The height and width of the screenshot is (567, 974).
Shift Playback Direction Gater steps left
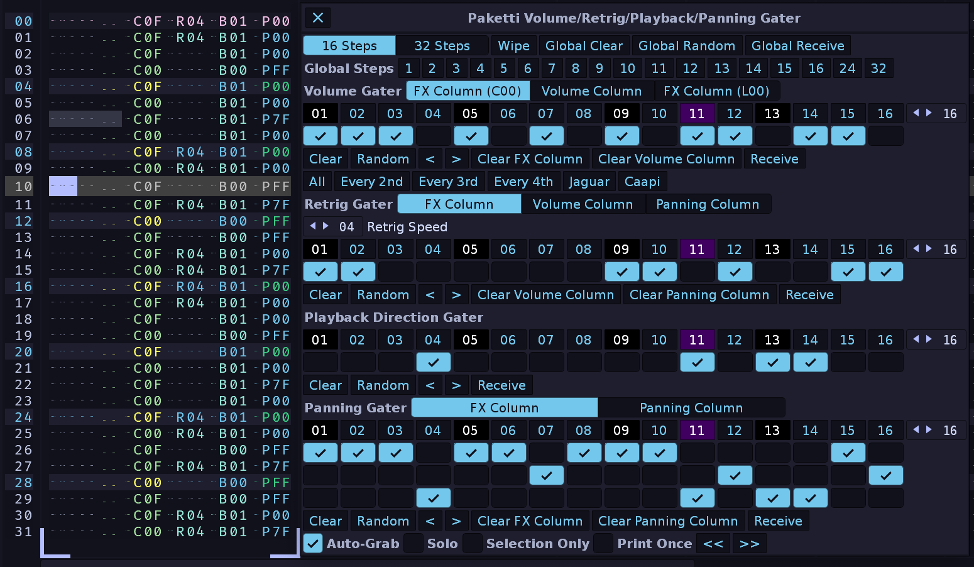430,385
